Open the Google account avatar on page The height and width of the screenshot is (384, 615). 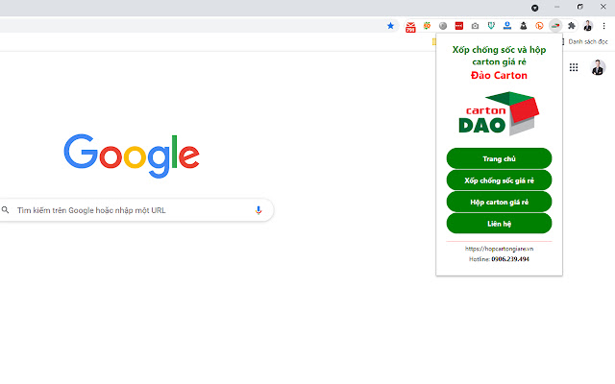pos(598,67)
